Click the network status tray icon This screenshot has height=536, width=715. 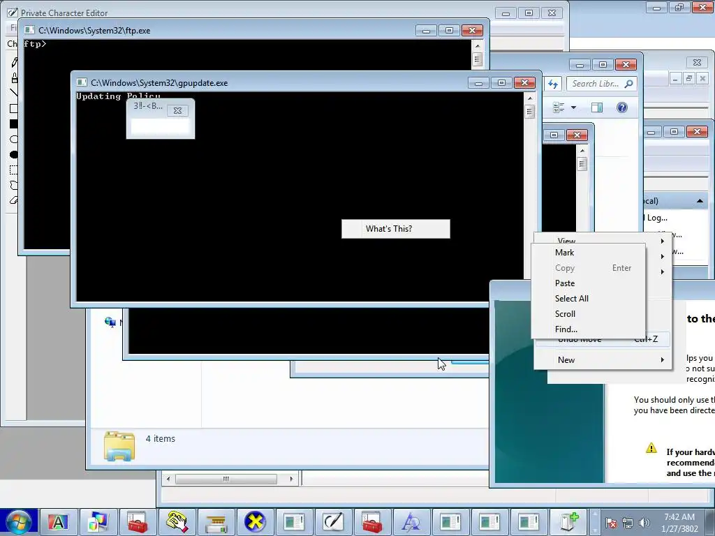(x=628, y=522)
